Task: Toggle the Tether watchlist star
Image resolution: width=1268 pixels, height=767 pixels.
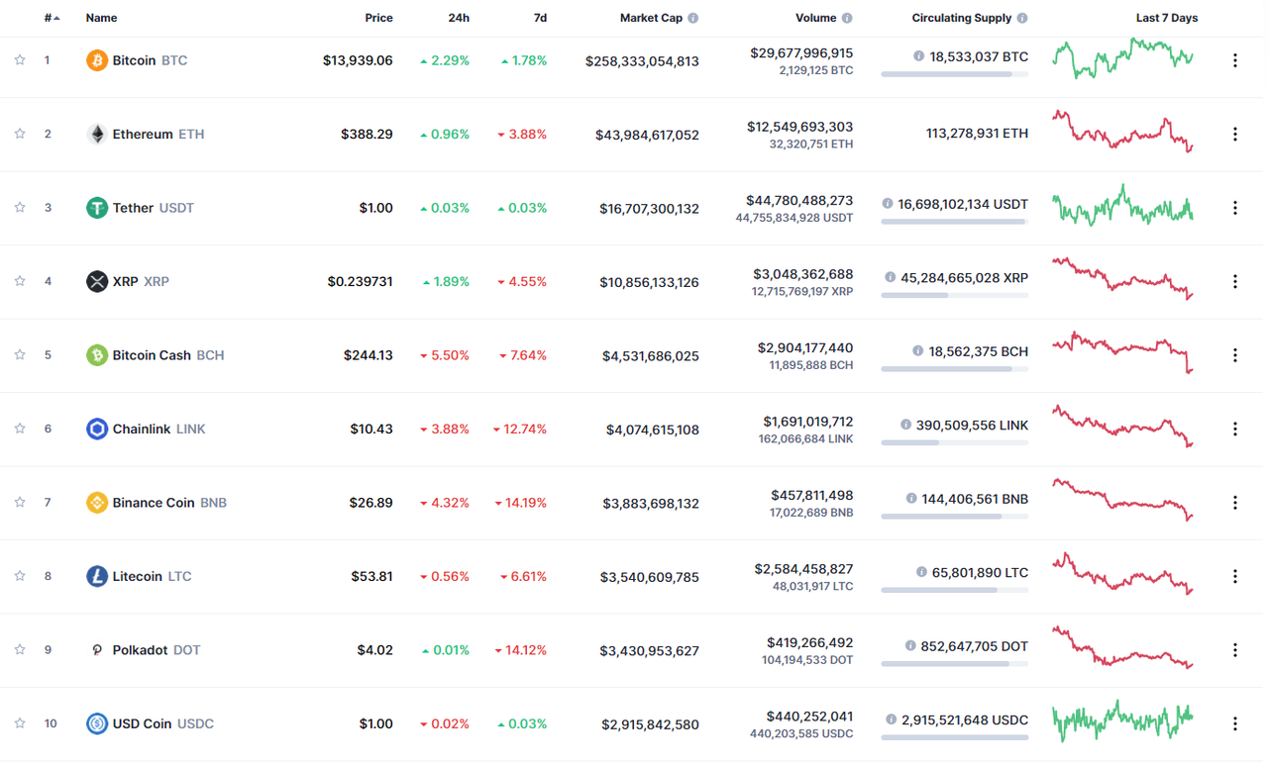Action: tap(20, 208)
